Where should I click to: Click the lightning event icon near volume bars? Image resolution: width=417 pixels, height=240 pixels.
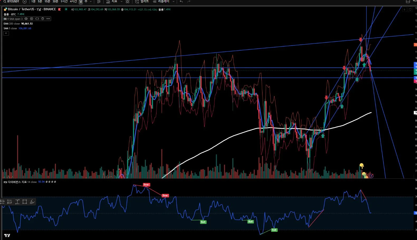pyautogui.click(x=371, y=176)
